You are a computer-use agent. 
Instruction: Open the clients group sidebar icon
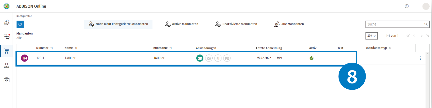point(7,22)
